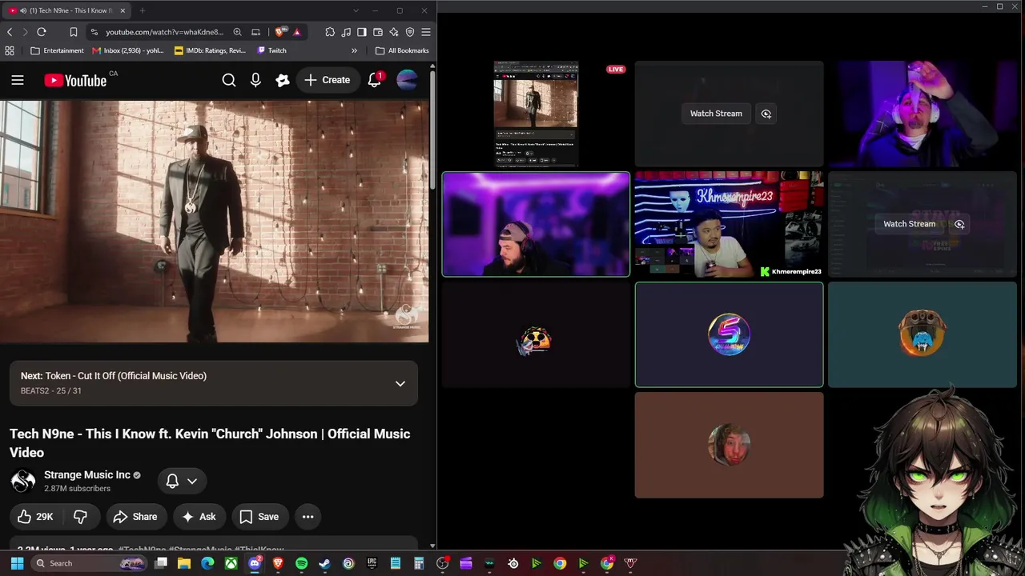Viewport: 1025px width, 576px height.
Task: Click the Windows taskbar Search box
Action: 90,563
